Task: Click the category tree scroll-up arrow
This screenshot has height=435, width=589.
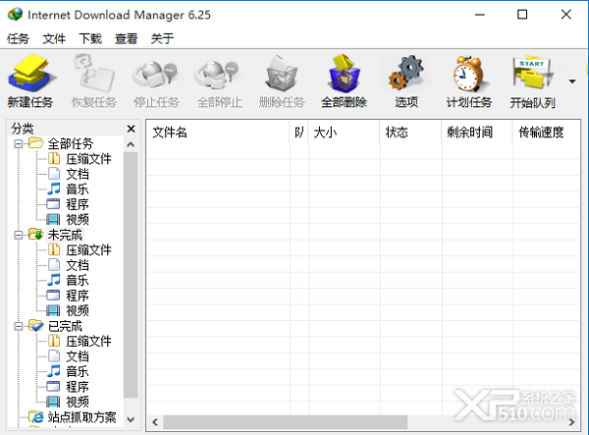Action: pyautogui.click(x=131, y=144)
